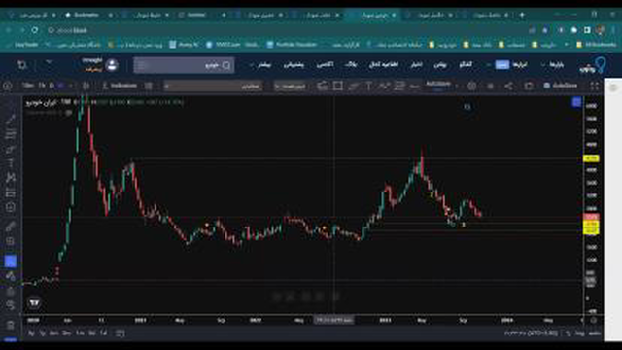Click the time axis settings icon
Screen dimensions: 622x350
click(x=594, y=320)
